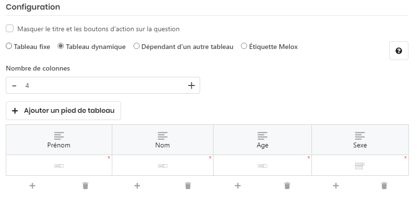The width and height of the screenshot is (418, 205).
Task: Delete the Age column with trash icon
Action: click(x=287, y=185)
